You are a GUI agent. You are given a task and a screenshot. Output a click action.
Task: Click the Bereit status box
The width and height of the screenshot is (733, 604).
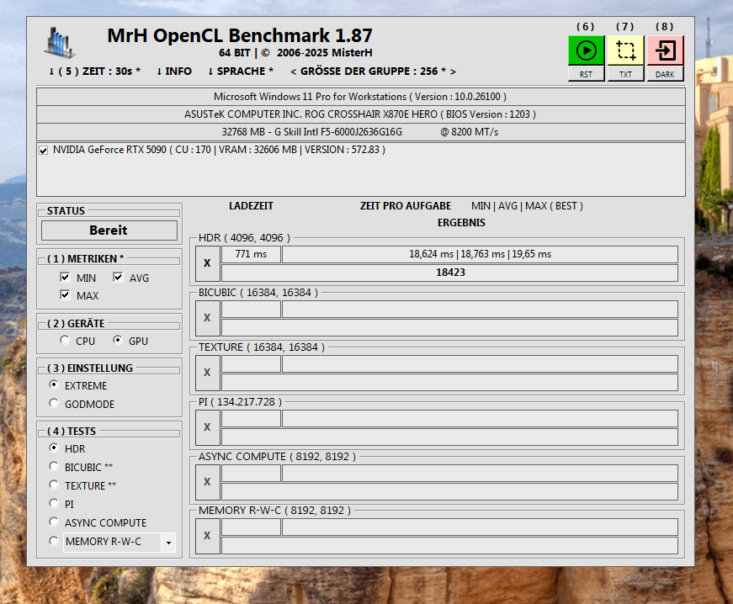coord(109,230)
